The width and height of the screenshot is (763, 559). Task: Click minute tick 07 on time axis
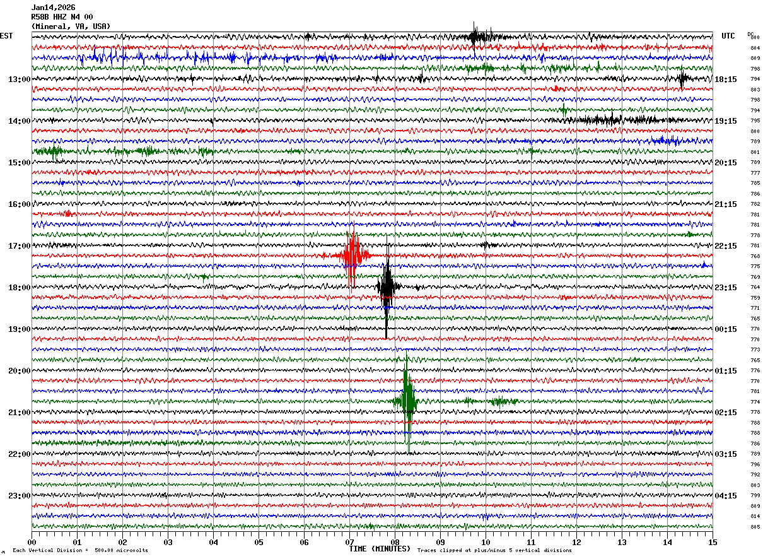[x=349, y=542]
